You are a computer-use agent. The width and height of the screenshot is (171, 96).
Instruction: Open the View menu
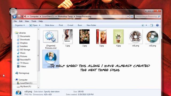pyautogui.click(x=27, y=21)
